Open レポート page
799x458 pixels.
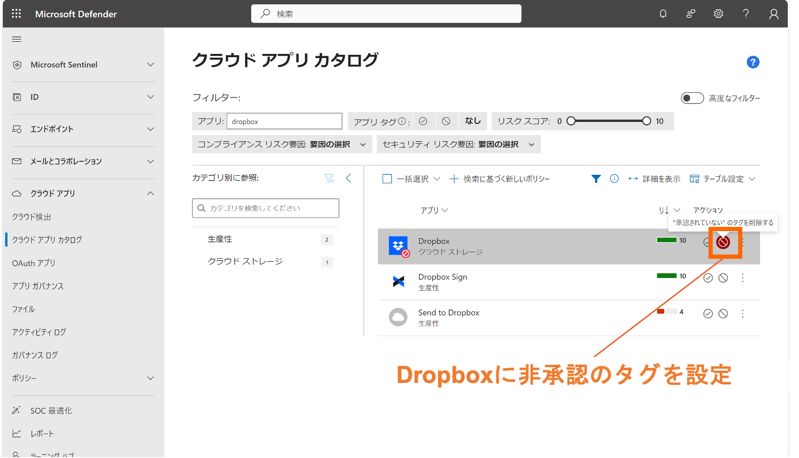click(42, 434)
